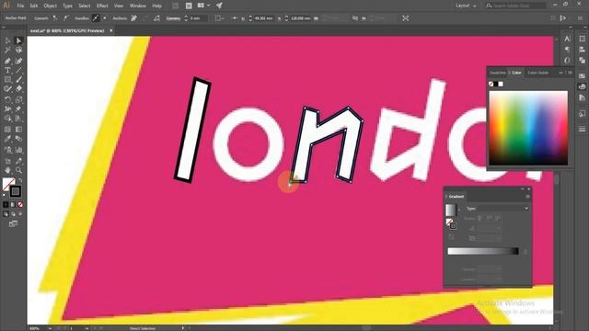Click the GPU performance rocket icon
This screenshot has width=589, height=331.
click(x=219, y=6)
